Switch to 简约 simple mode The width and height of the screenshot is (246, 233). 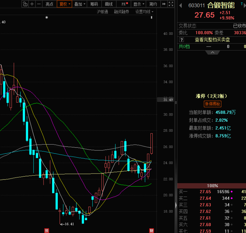coord(153,4)
